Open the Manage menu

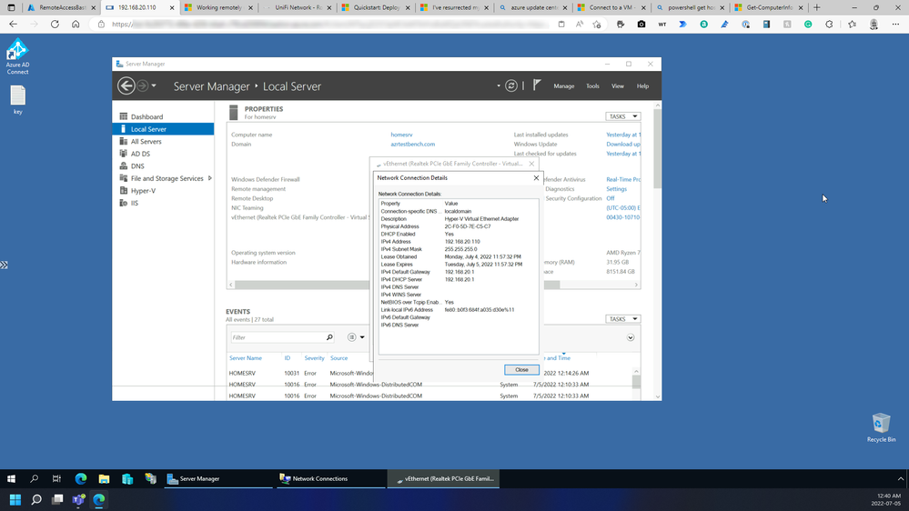[563, 85]
